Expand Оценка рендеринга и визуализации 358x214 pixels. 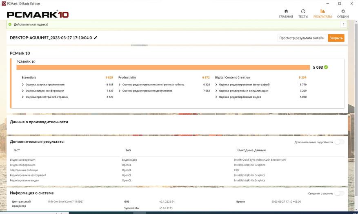click(216, 91)
